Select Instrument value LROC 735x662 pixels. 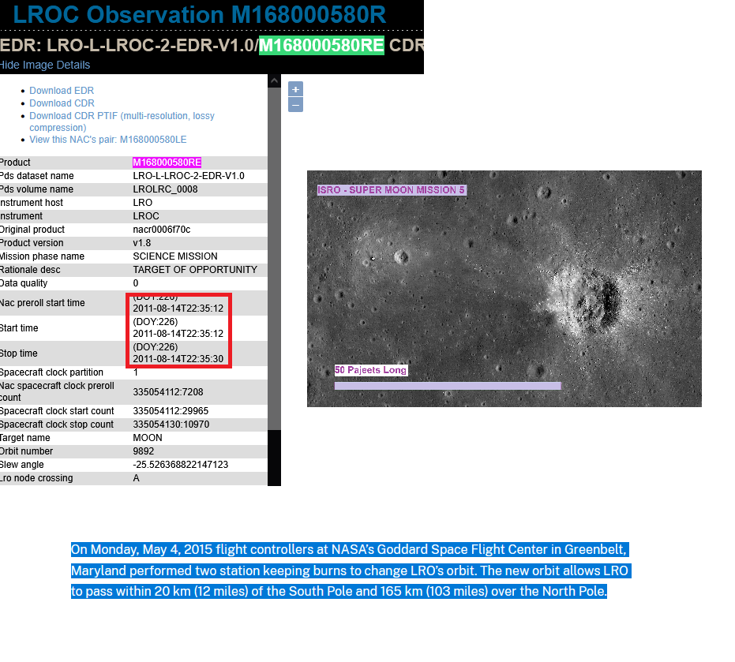tap(146, 216)
